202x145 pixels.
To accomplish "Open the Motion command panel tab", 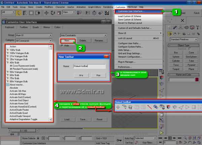I will (186, 28).
